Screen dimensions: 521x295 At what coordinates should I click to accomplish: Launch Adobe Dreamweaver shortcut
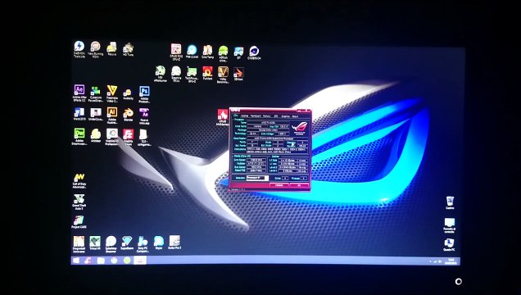[x=79, y=137]
